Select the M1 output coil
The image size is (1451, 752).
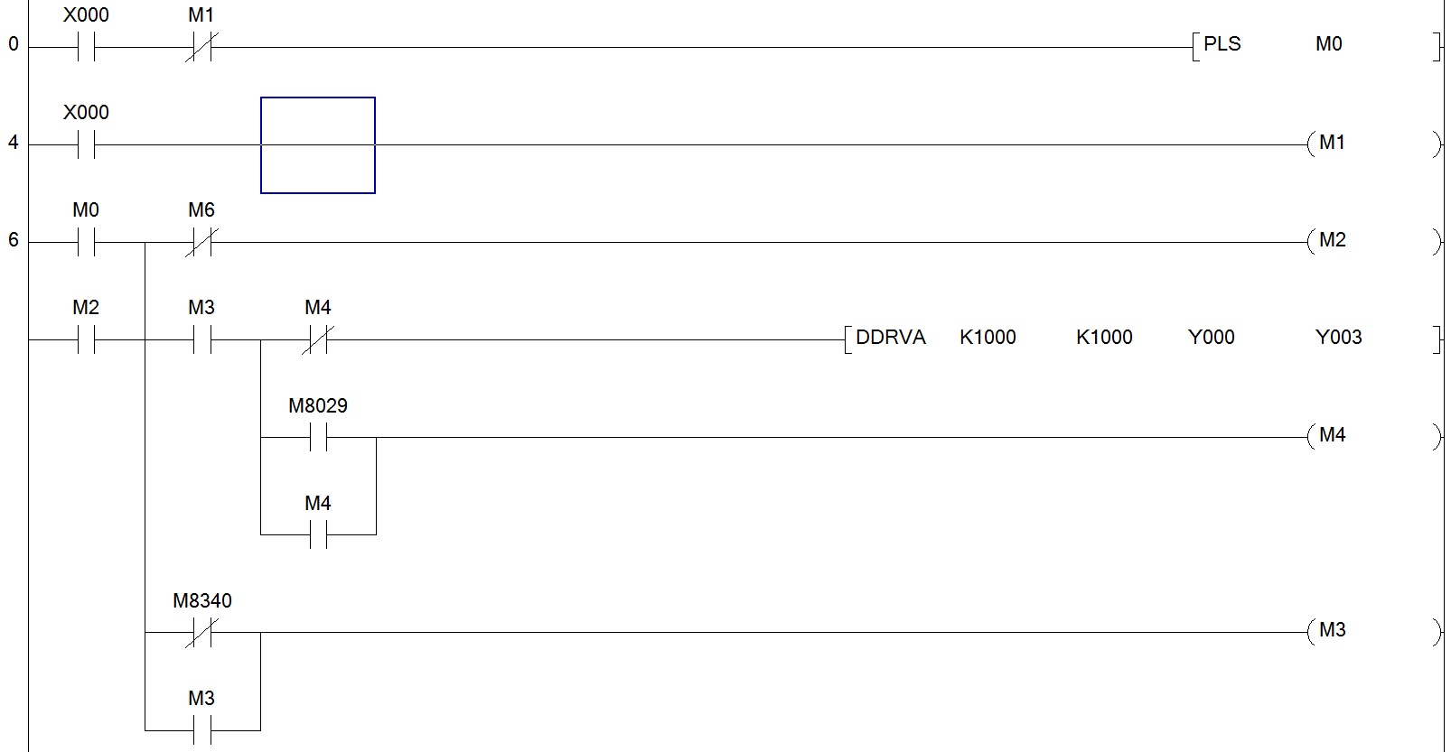(x=1332, y=144)
